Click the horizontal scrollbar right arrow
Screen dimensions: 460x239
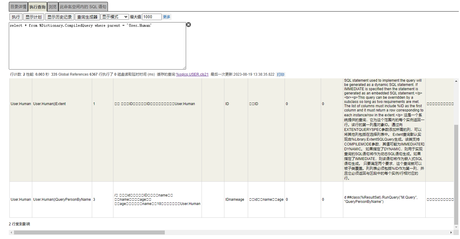tap(451, 233)
